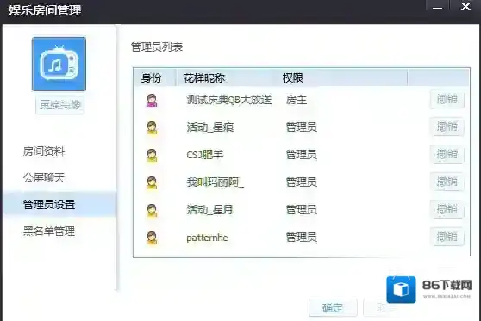Click the user icon for CSJ肥羊
The height and width of the screenshot is (321, 481).
[152, 155]
